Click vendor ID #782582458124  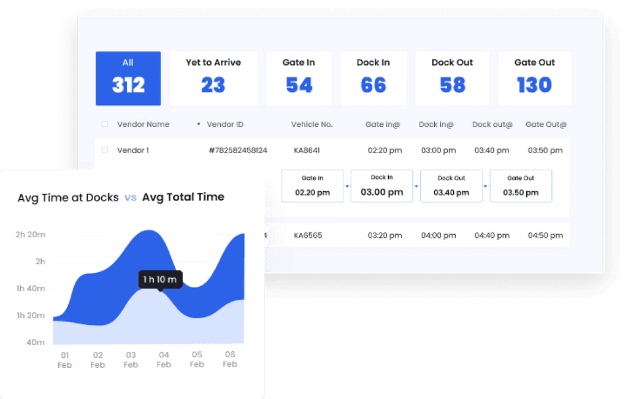point(238,151)
